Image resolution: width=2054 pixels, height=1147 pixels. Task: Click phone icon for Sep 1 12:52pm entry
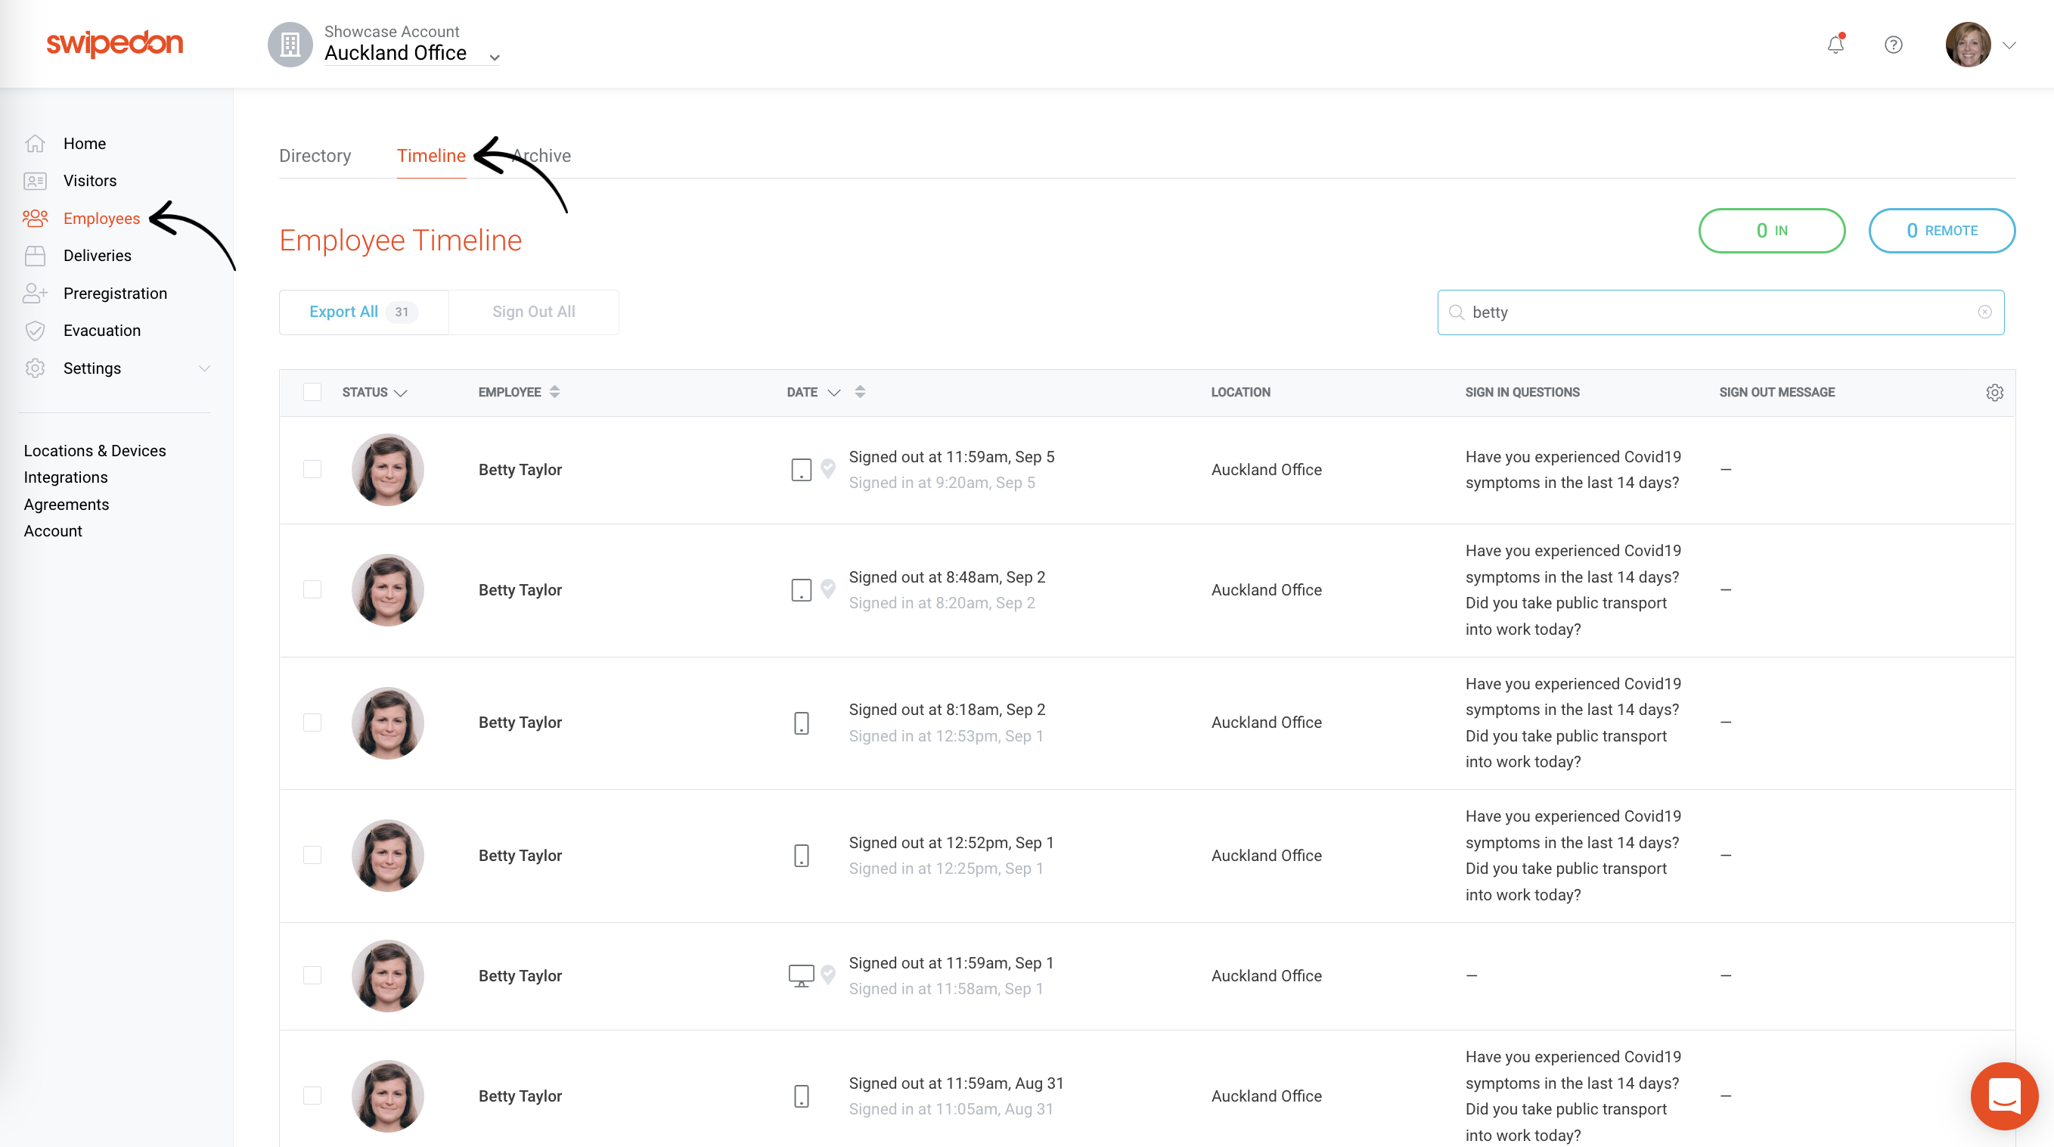pos(802,855)
